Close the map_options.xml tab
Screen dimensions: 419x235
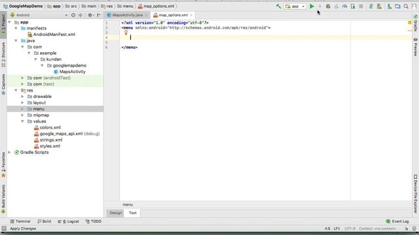point(191,15)
